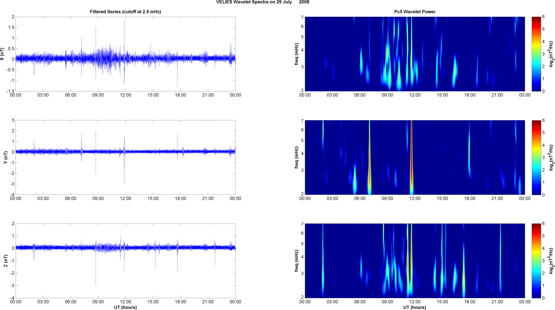Click the log2(nT²/Hz) label of the middle color bar
Image resolution: width=555 pixels, height=310 pixels.
(552, 157)
